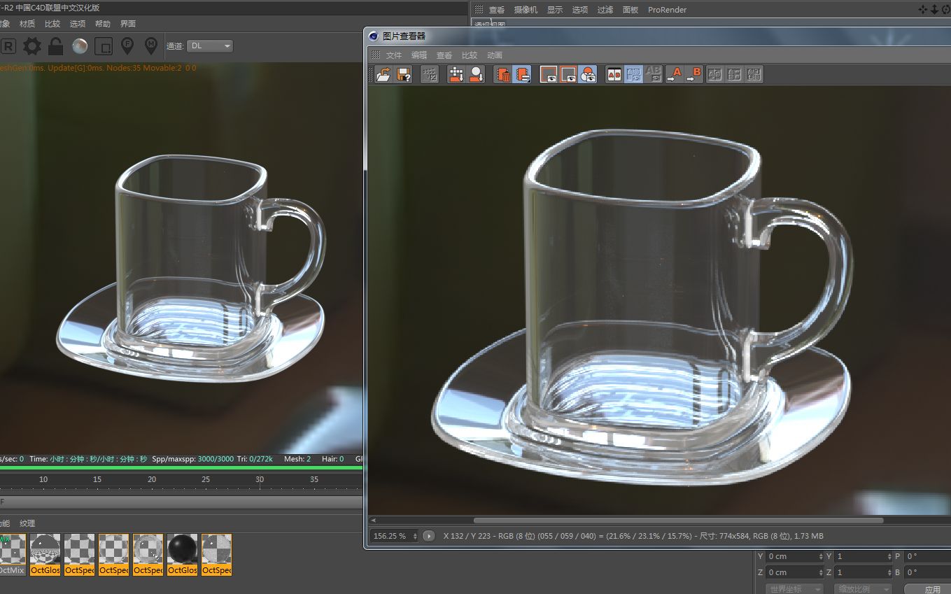Open the 比较 menu
Screen dimensions: 951x594
pos(469,55)
